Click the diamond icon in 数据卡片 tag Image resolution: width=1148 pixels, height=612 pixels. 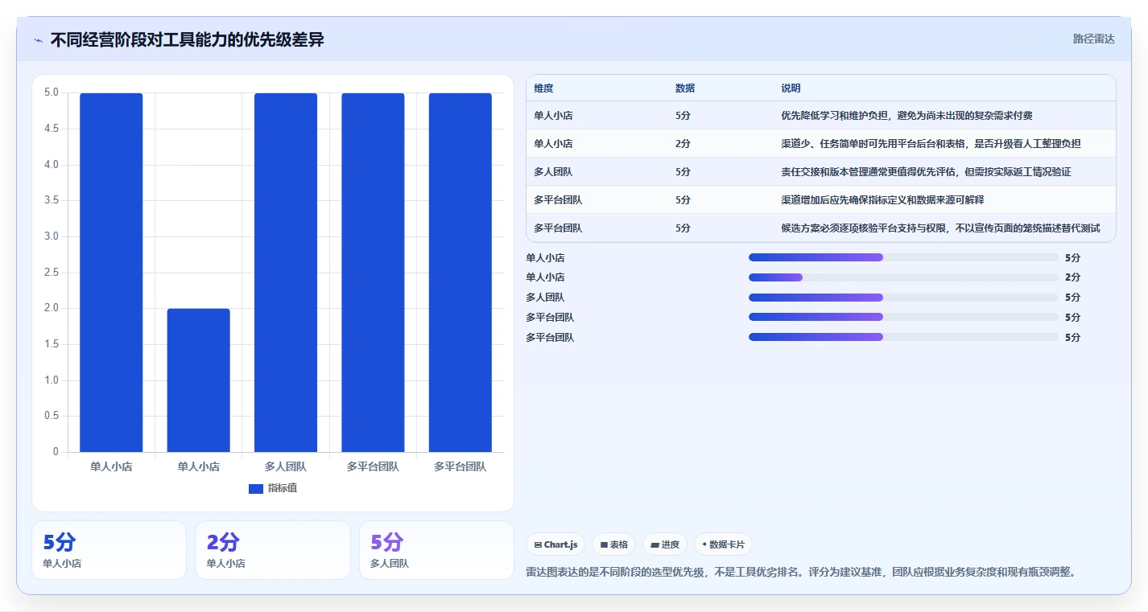(704, 544)
